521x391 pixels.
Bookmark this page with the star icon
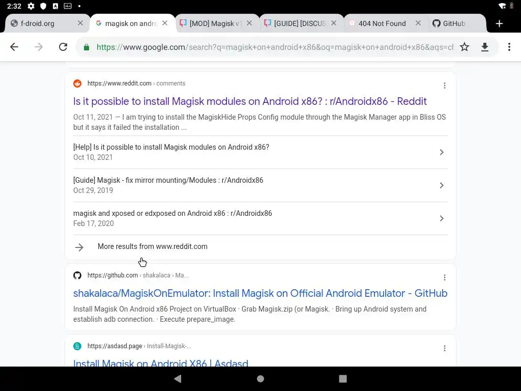click(465, 47)
